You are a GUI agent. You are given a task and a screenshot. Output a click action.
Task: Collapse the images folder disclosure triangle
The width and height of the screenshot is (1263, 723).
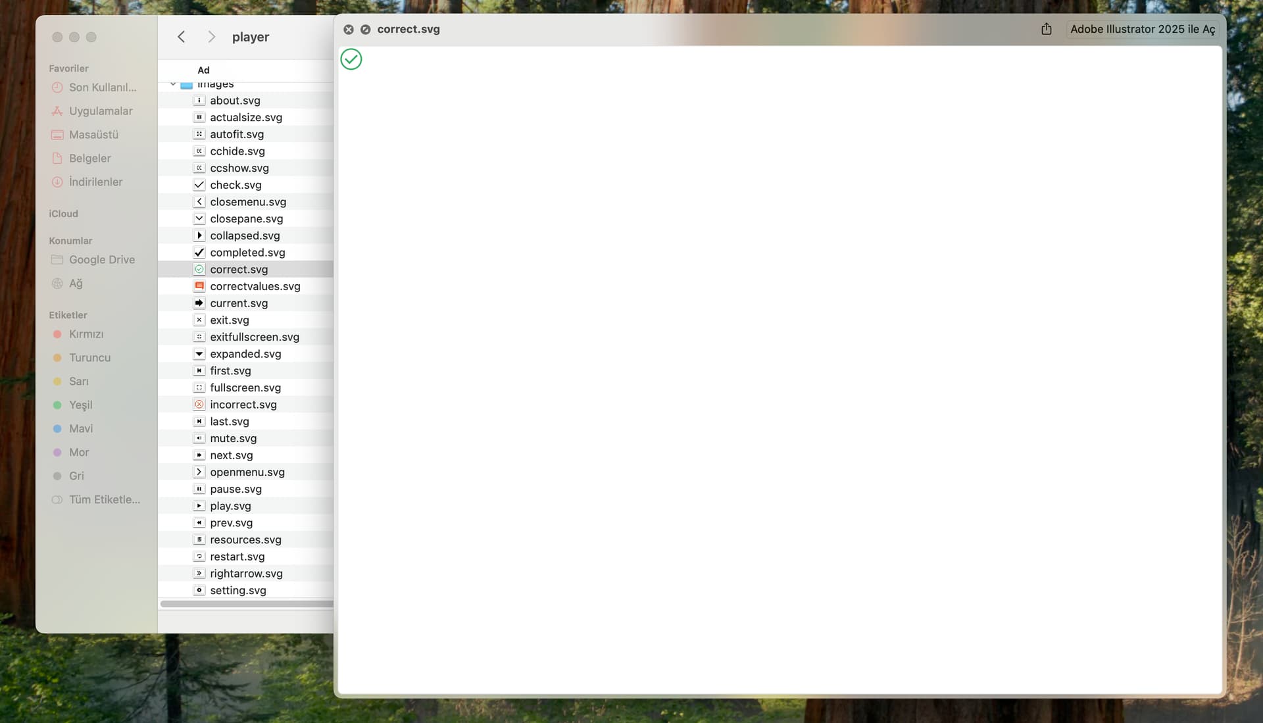point(173,84)
